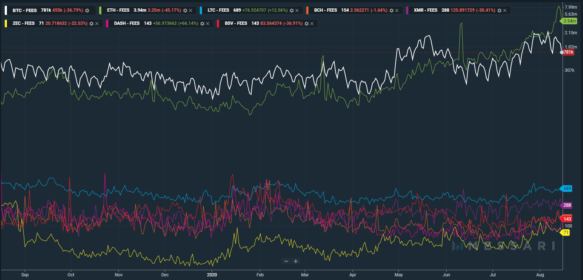The height and width of the screenshot is (280, 583).
Task: Open settings gear for LTC - FEES series
Action: [x=292, y=11]
